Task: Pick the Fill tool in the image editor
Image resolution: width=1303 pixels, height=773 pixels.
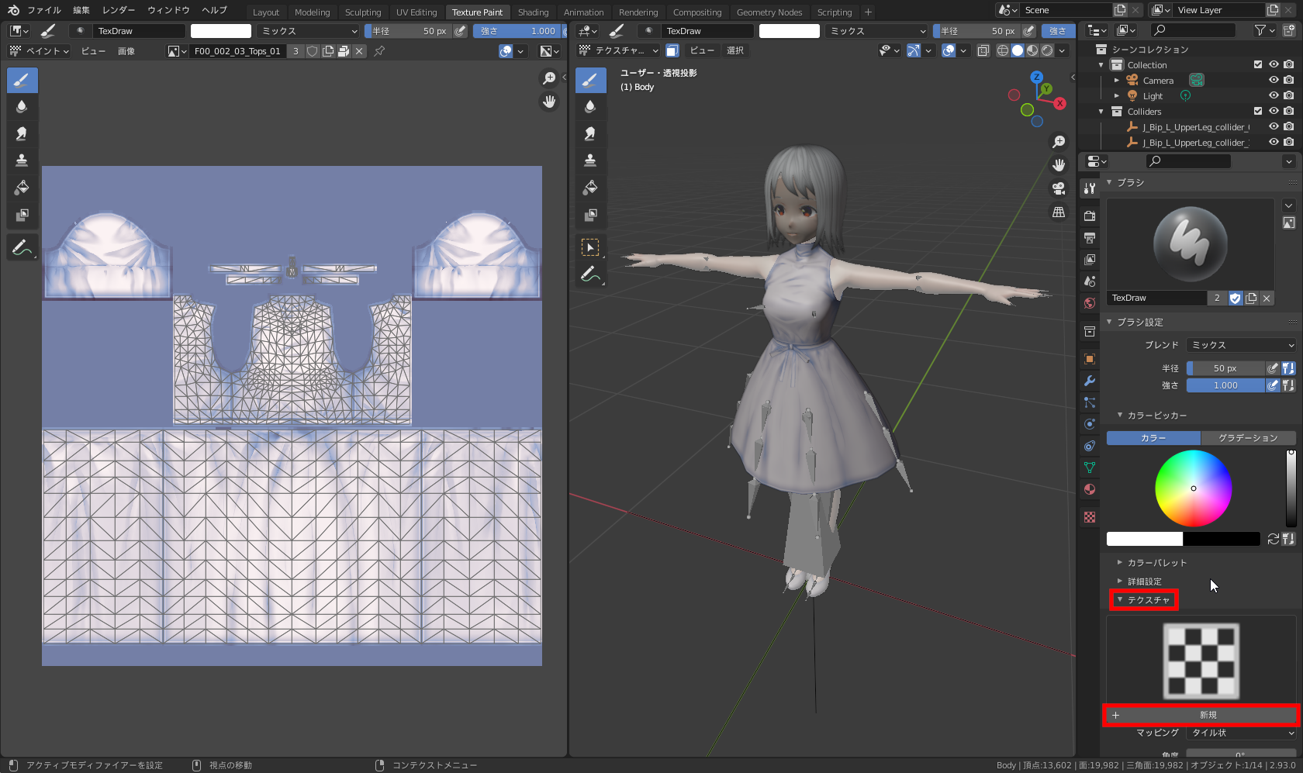Action: 21,187
